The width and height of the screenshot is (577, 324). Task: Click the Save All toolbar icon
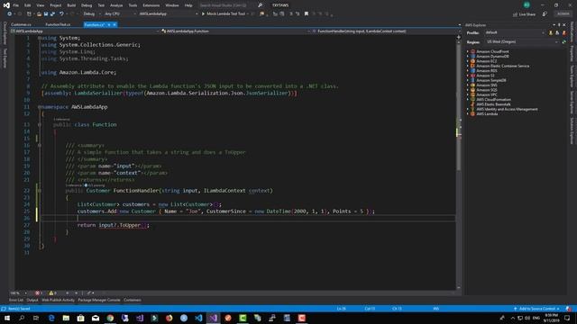point(52,14)
